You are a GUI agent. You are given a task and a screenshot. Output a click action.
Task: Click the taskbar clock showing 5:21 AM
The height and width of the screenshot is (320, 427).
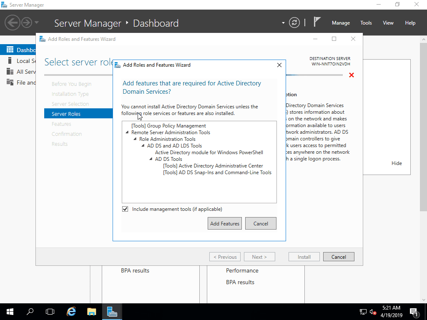point(391,312)
